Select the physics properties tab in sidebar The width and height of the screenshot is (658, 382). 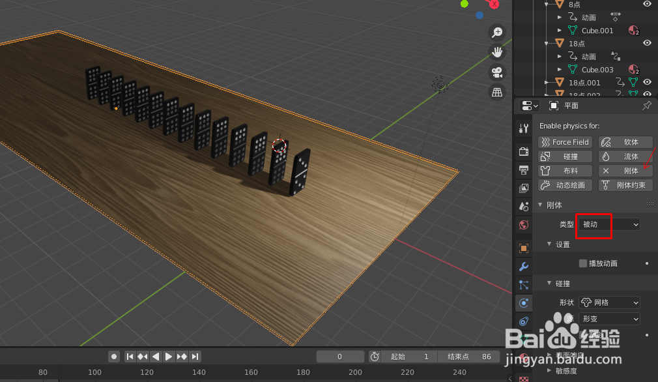pos(524,302)
